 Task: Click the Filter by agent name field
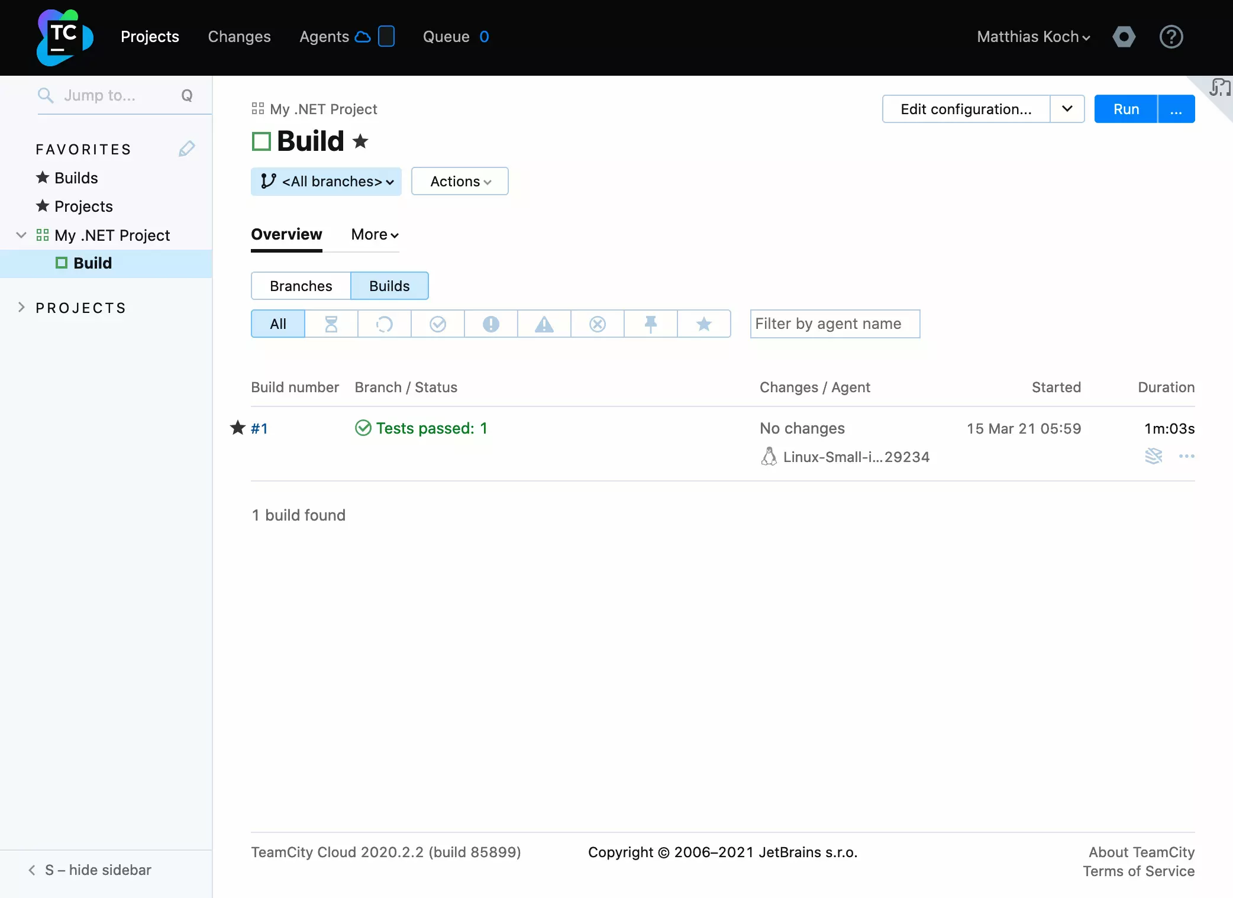click(835, 324)
